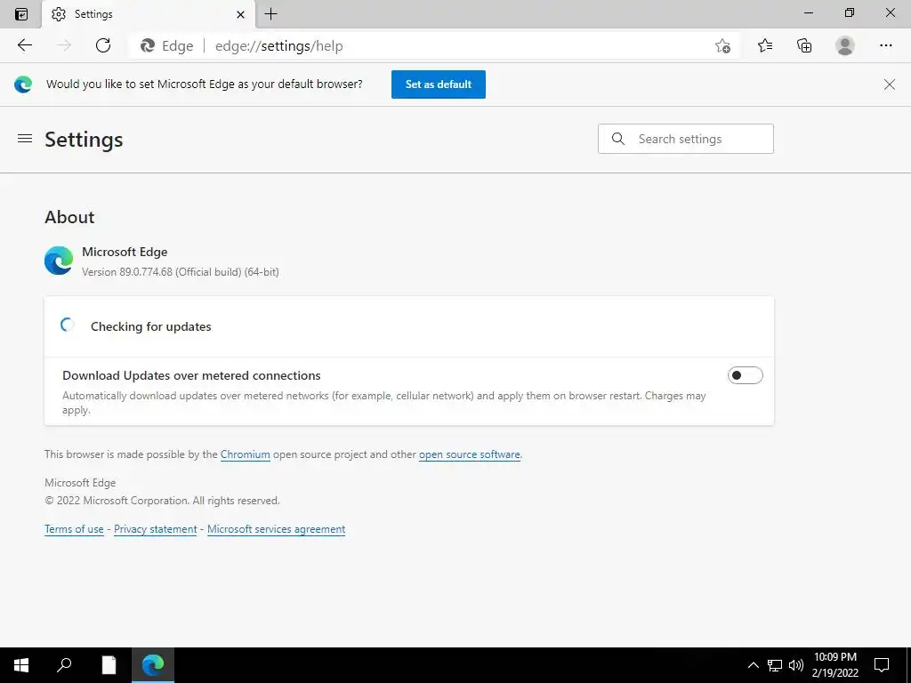Click the search magnifier in settings box
This screenshot has width=911, height=683.
coord(618,139)
